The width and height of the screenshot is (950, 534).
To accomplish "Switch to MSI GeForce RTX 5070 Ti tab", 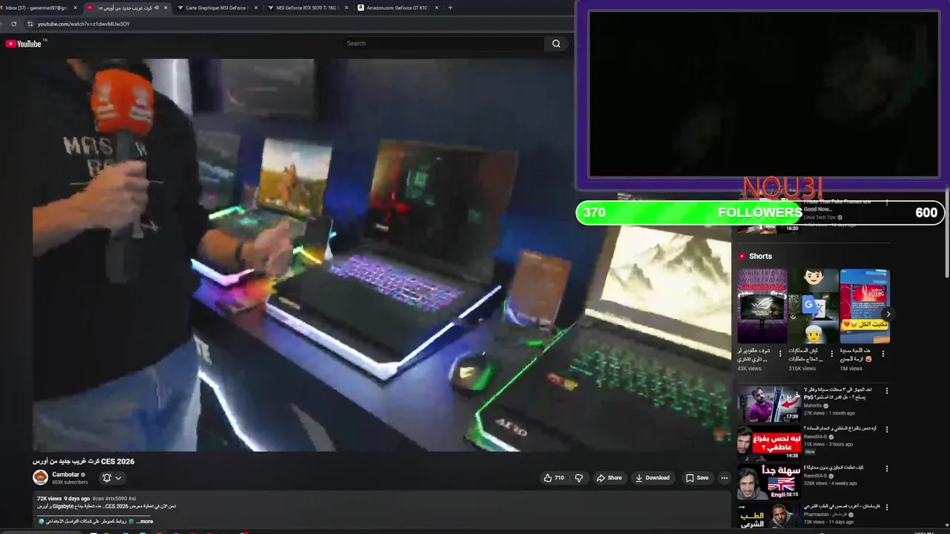I will [x=307, y=7].
